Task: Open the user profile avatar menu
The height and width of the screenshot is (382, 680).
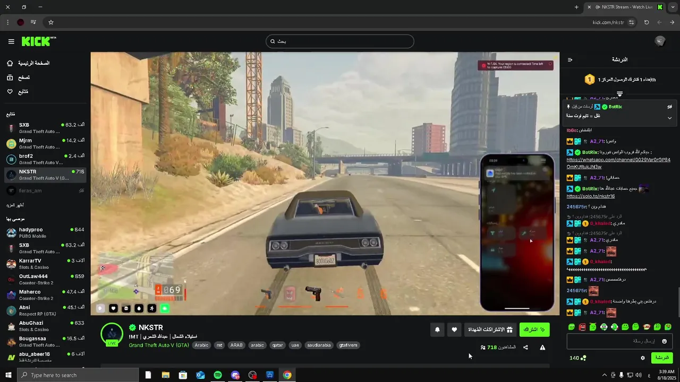Action: [x=660, y=41]
